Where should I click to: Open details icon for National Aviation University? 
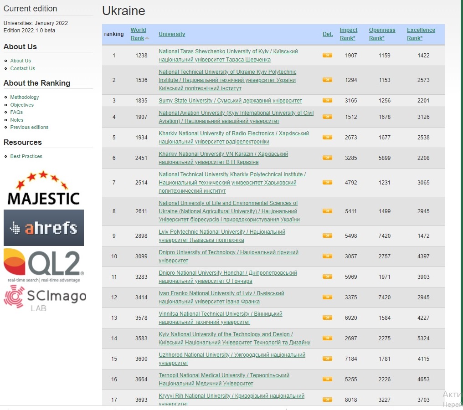point(327,117)
